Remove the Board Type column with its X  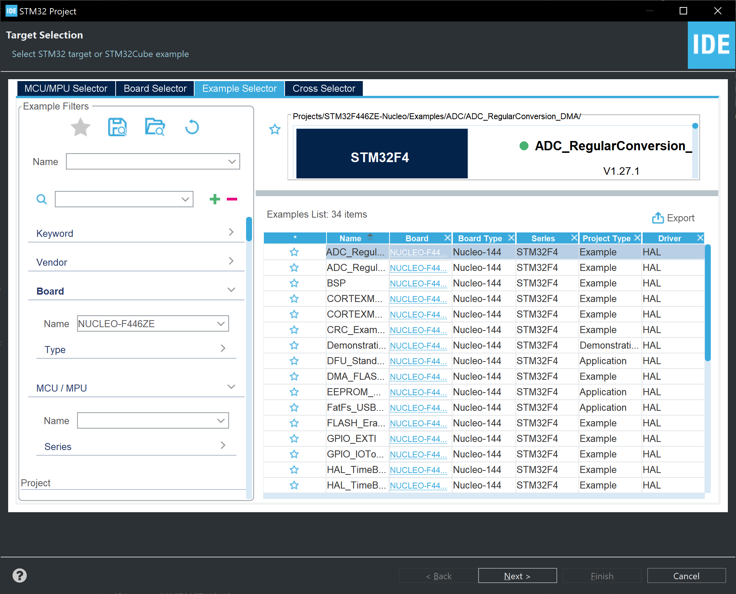coord(511,238)
